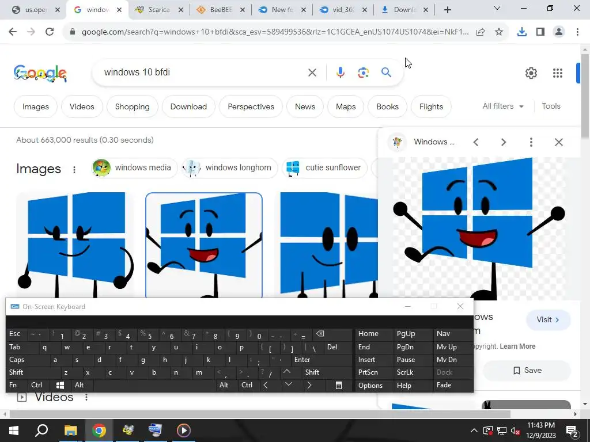The width and height of the screenshot is (590, 442).
Task: Show next image in preview panel
Action: tap(504, 142)
